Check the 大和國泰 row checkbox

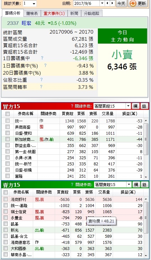5,248
